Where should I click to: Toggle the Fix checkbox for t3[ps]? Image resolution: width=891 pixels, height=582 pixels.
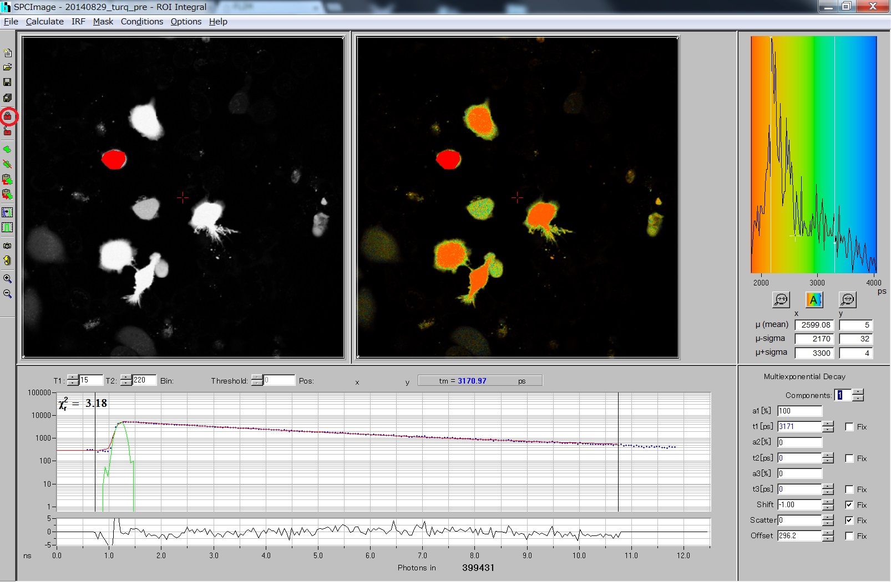(x=849, y=489)
